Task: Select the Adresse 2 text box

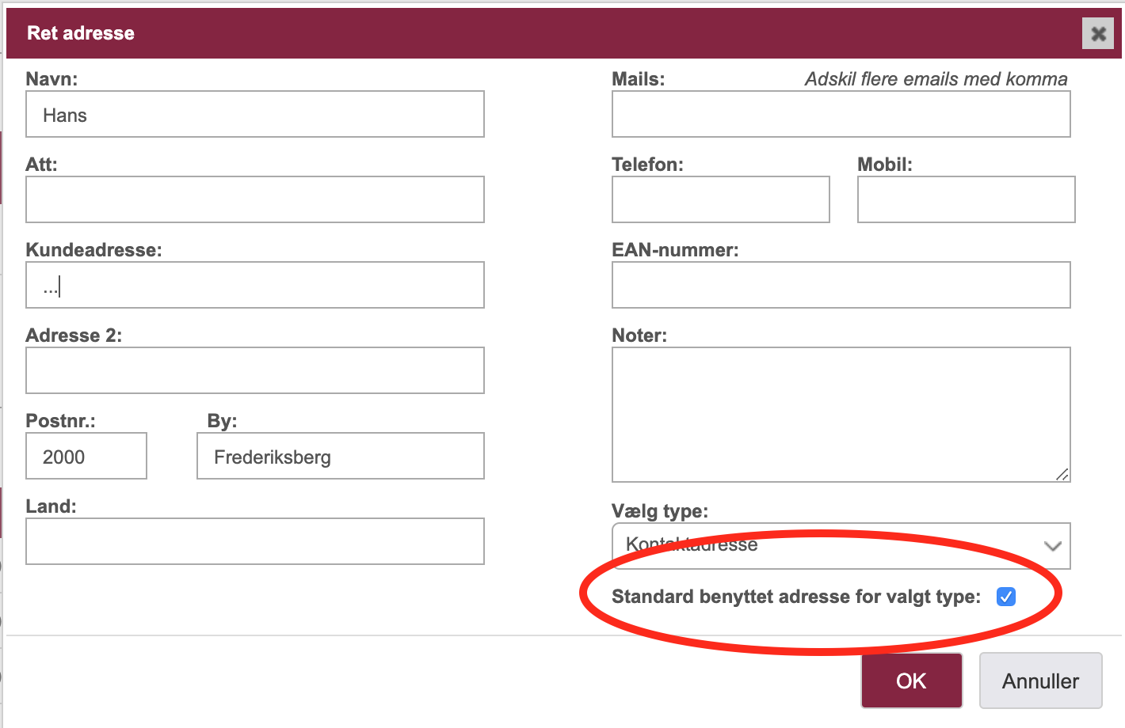Action: 255,370
